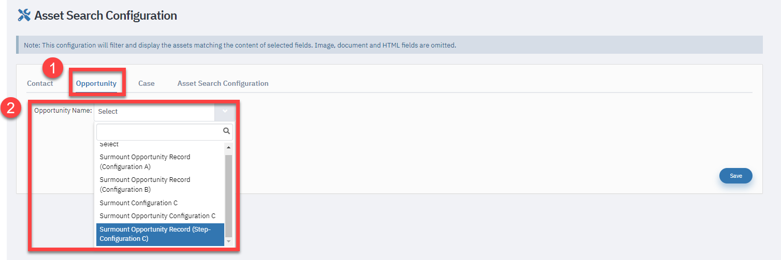Click the red circle marker numbered 1
Image resolution: width=781 pixels, height=260 pixels.
[53, 68]
